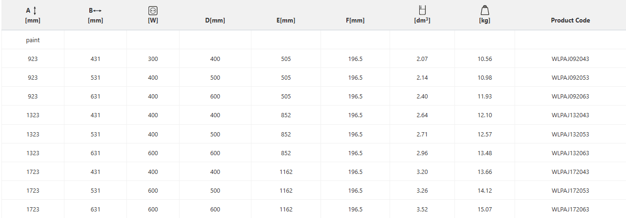Viewport: 626px width, 218px height.
Task: Click the horizontal width arrow icon beside B
Action: pyautogui.click(x=98, y=10)
